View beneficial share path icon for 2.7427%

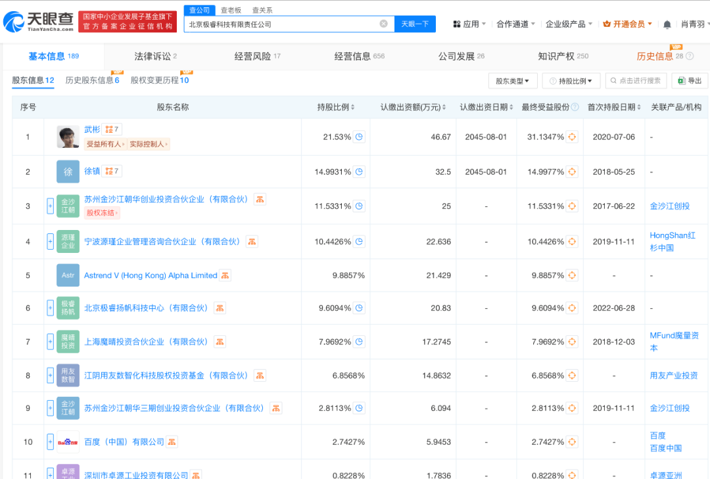(x=572, y=442)
